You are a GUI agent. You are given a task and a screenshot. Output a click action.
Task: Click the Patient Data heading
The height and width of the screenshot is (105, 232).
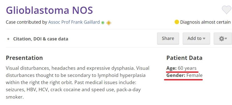pyautogui.click(x=184, y=58)
